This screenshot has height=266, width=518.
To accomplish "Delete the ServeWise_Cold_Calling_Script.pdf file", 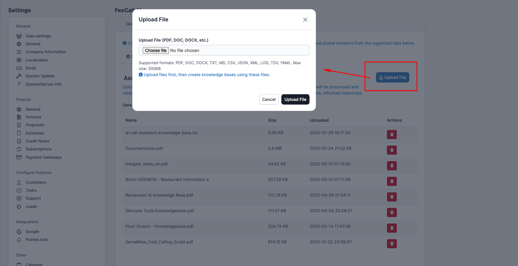I will tap(392, 244).
